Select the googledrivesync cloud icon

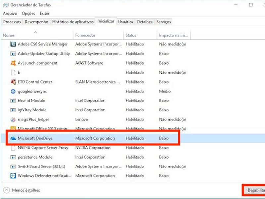click(x=13, y=91)
